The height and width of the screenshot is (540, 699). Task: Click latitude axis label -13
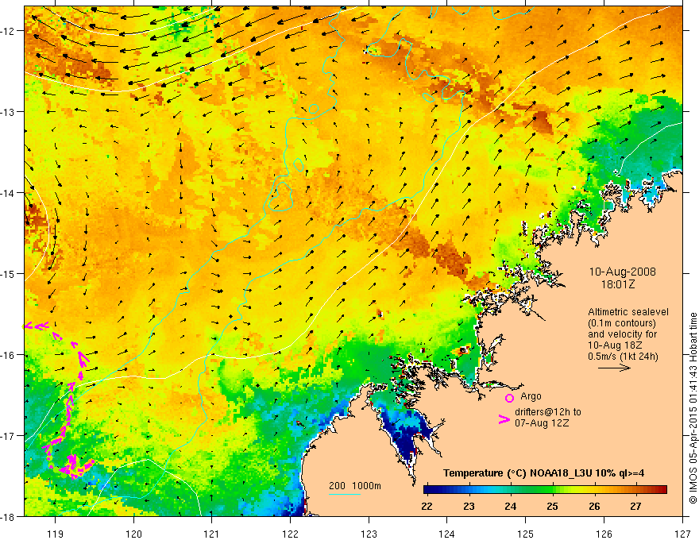(9, 112)
